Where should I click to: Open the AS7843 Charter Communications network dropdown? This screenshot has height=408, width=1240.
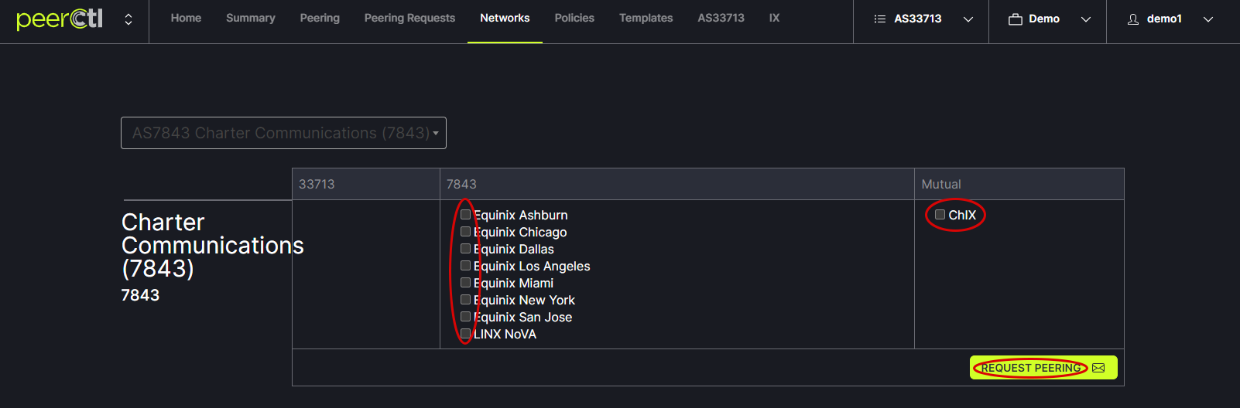coord(283,133)
